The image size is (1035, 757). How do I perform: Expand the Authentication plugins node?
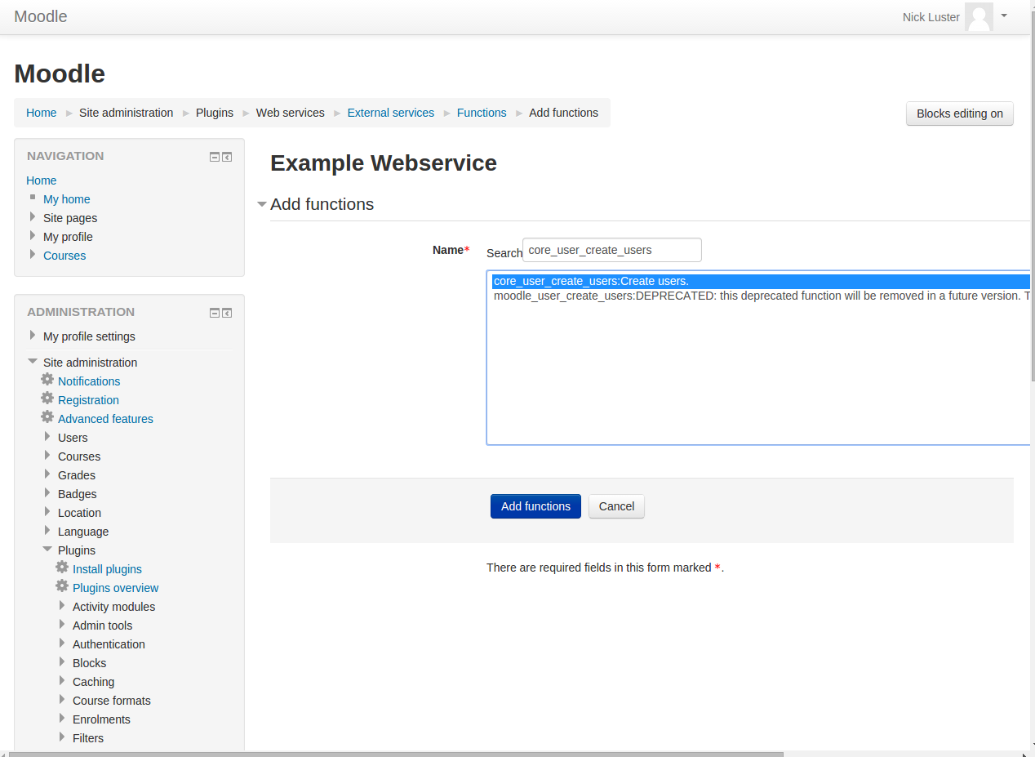[x=62, y=643]
